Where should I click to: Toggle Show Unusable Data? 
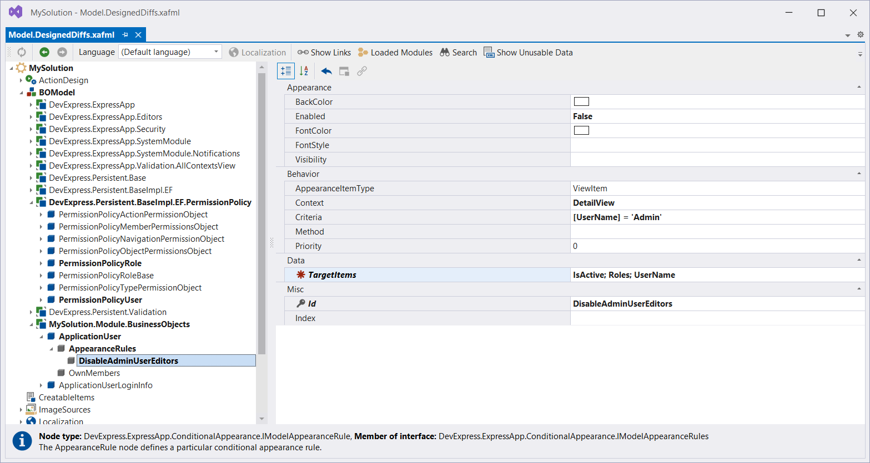pos(529,52)
